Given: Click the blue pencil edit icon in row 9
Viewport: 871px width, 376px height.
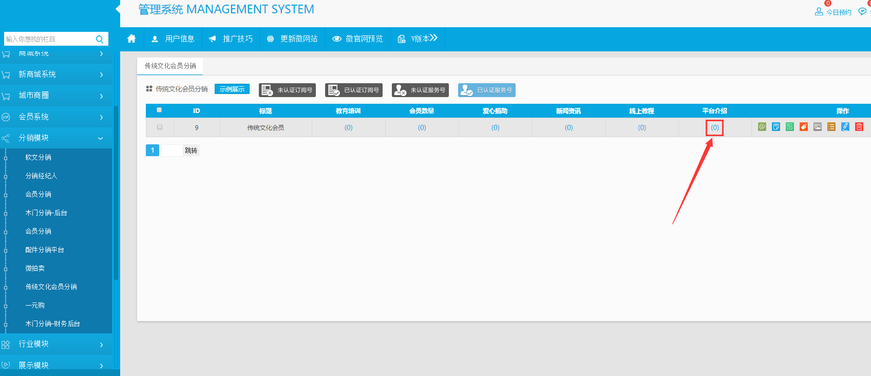Looking at the screenshot, I should [x=845, y=127].
